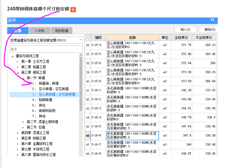This screenshot has width=228, height=168.
Task: Click the search field containing 泡沫
Action: point(46,49)
